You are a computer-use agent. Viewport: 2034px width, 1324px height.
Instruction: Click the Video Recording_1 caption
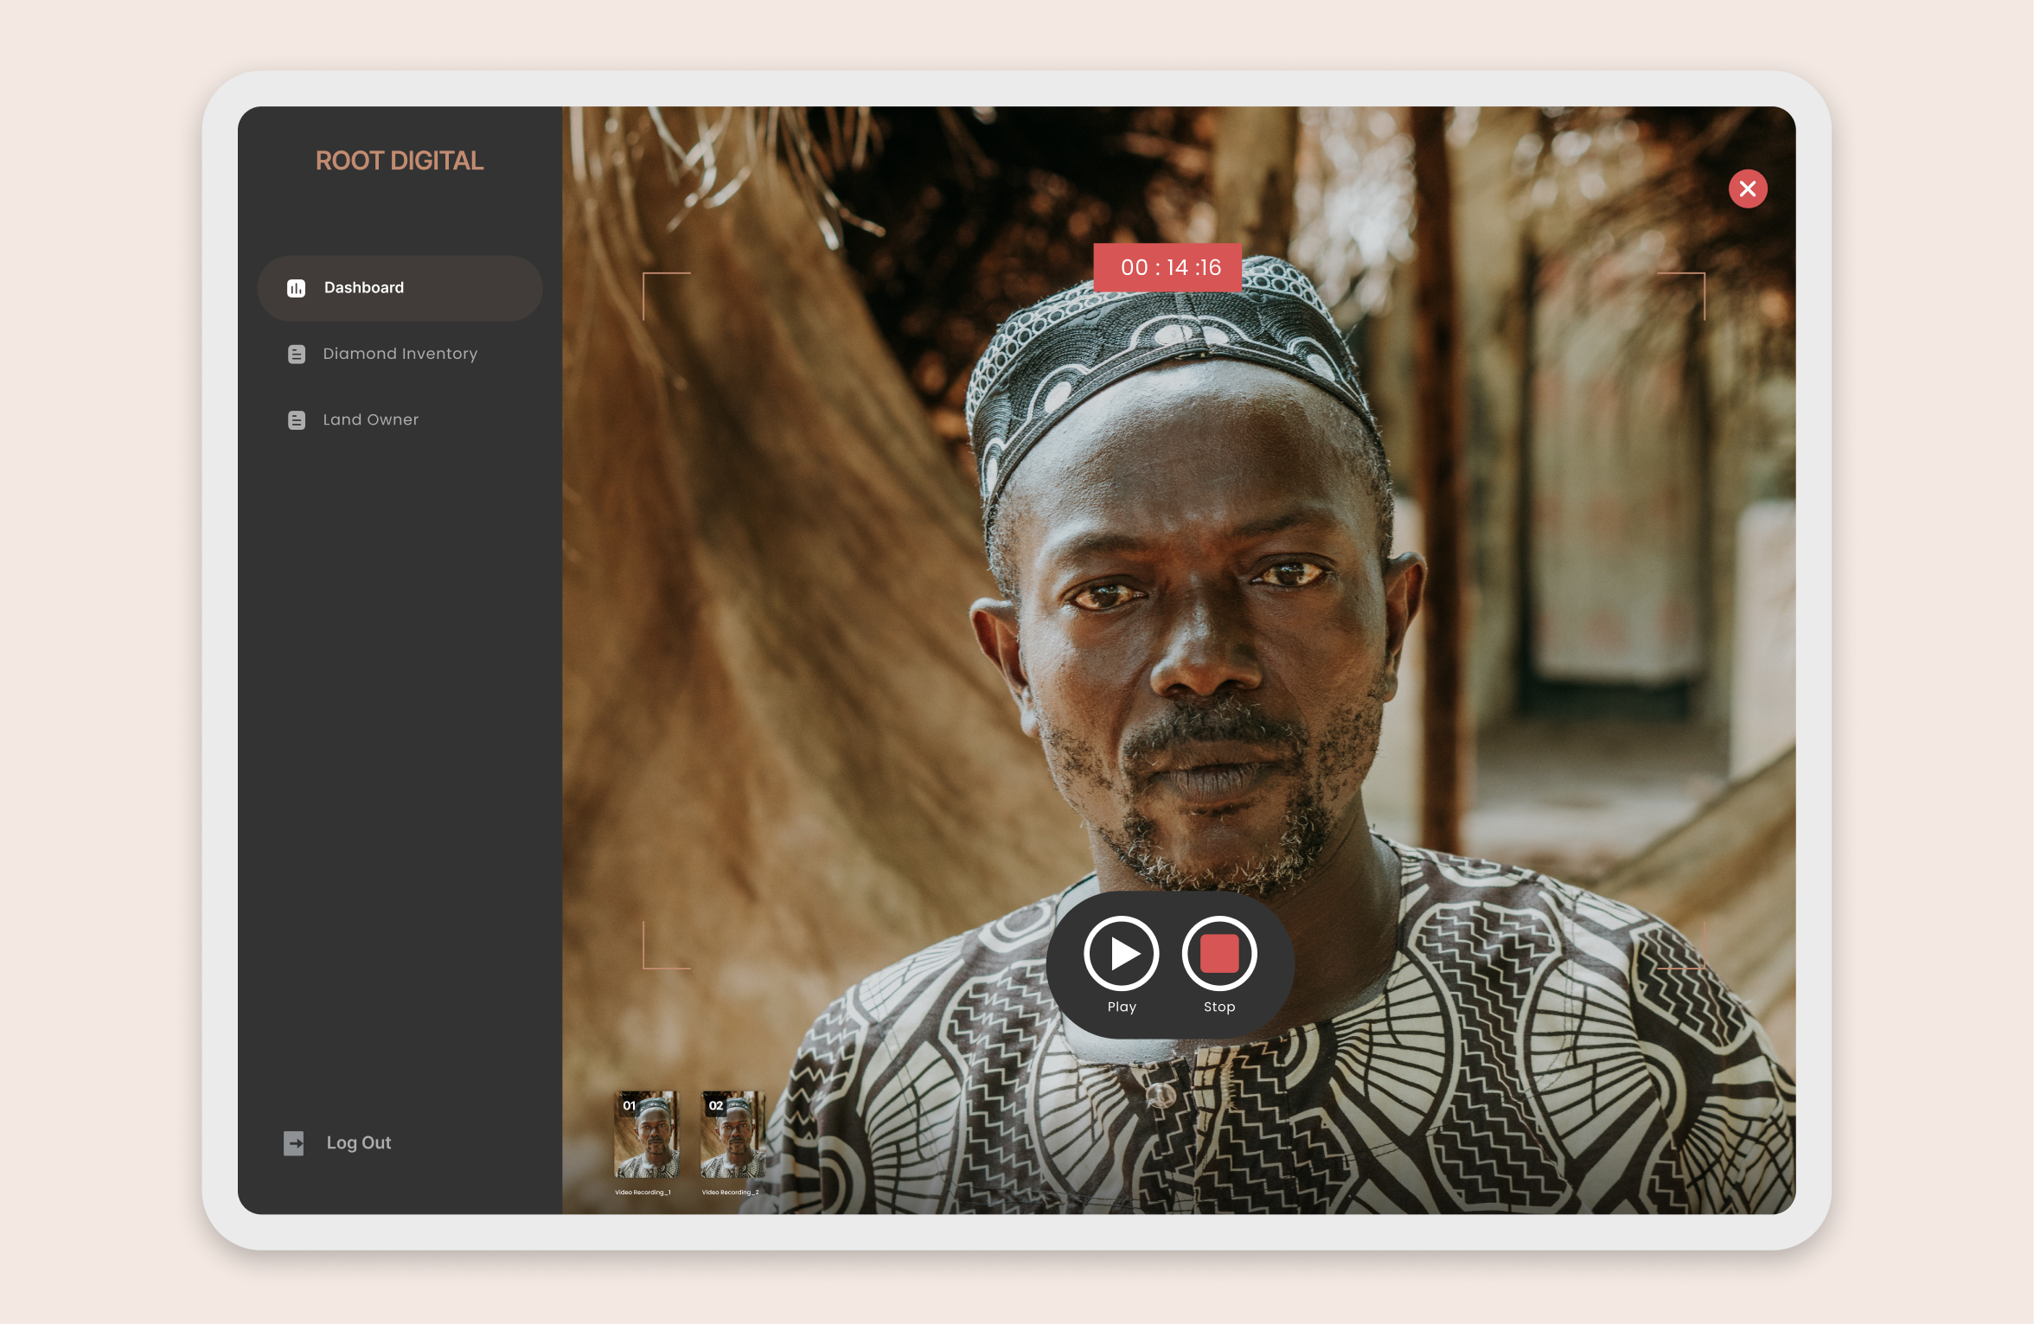(x=643, y=1193)
